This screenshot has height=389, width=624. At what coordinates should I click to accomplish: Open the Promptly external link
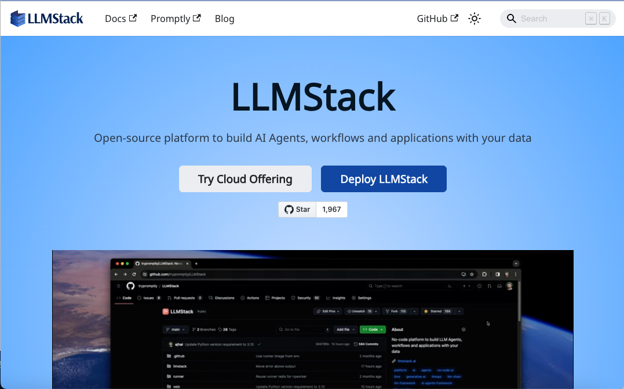pyautogui.click(x=176, y=19)
